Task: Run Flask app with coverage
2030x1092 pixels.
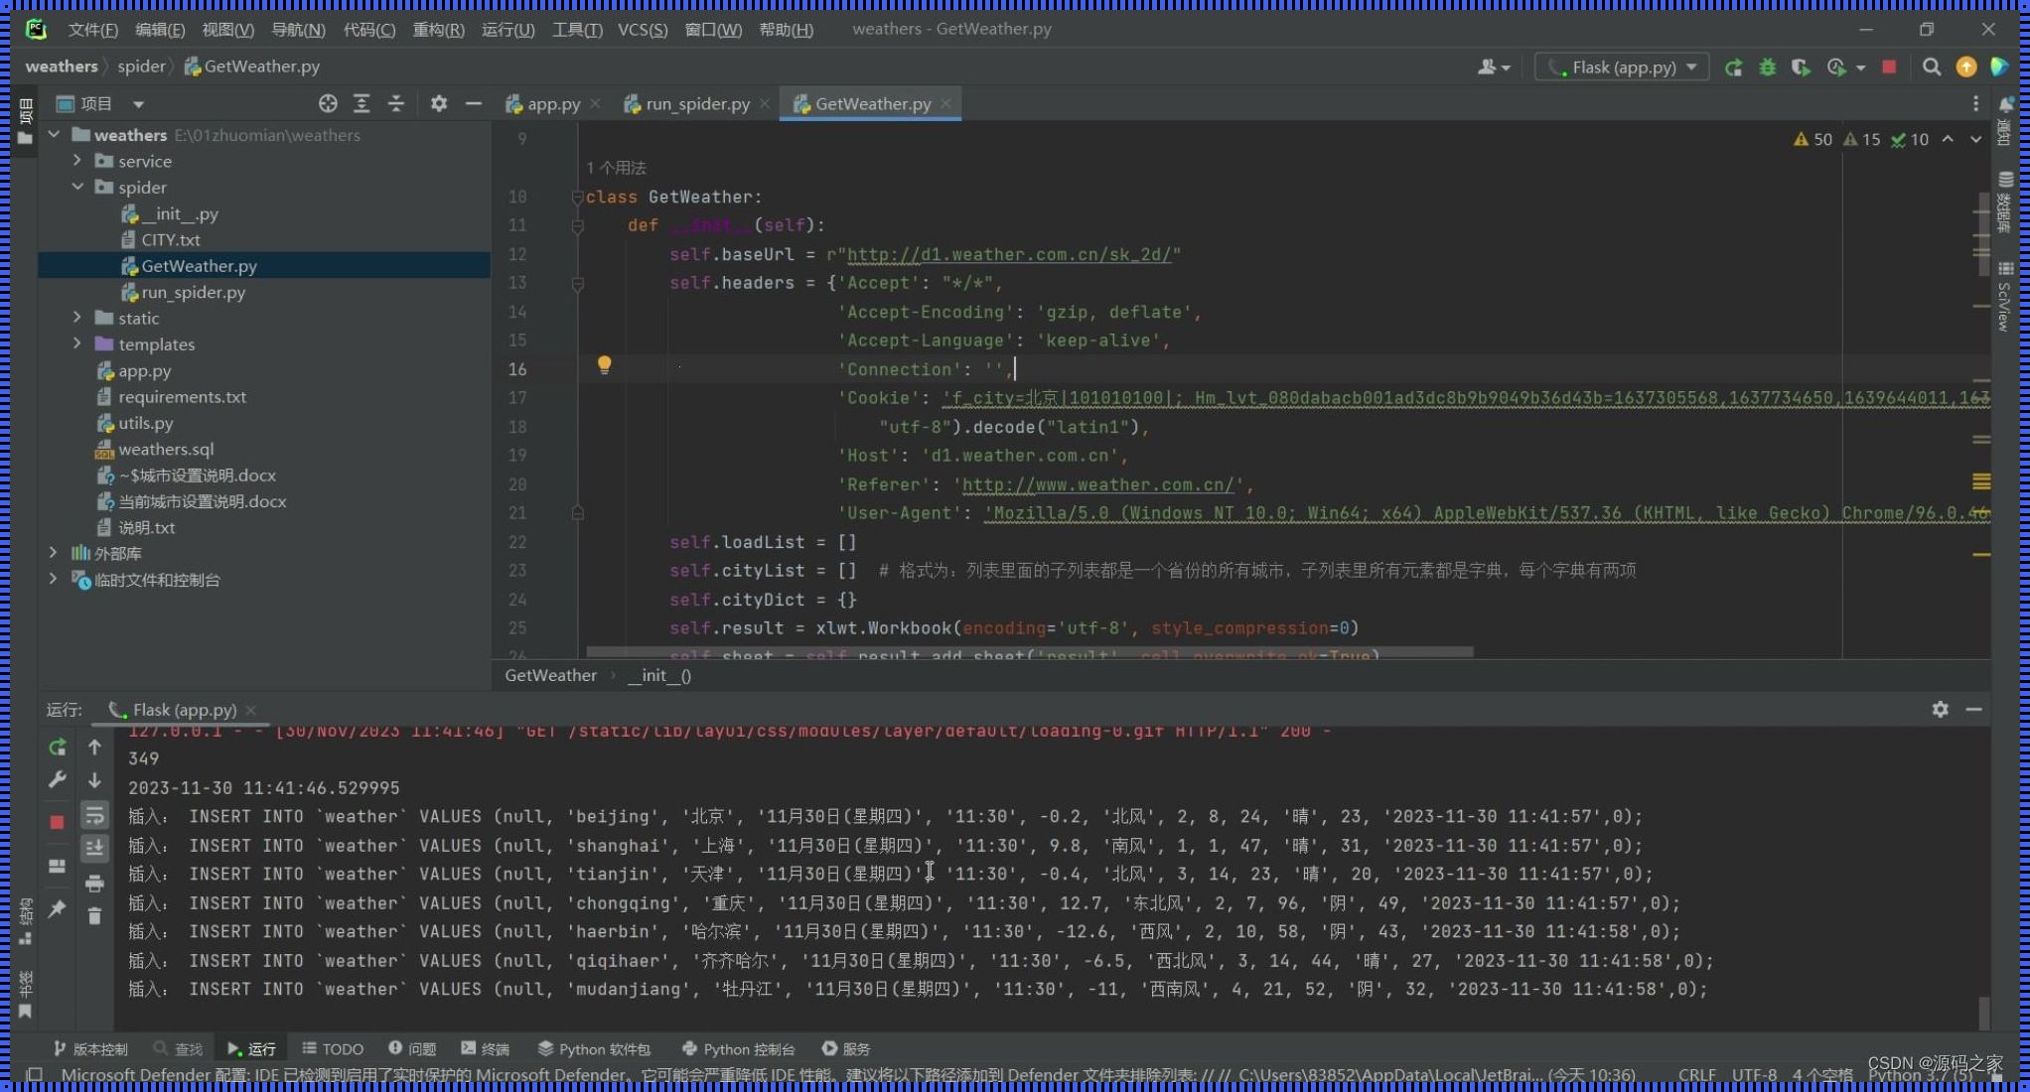Action: tap(1800, 67)
